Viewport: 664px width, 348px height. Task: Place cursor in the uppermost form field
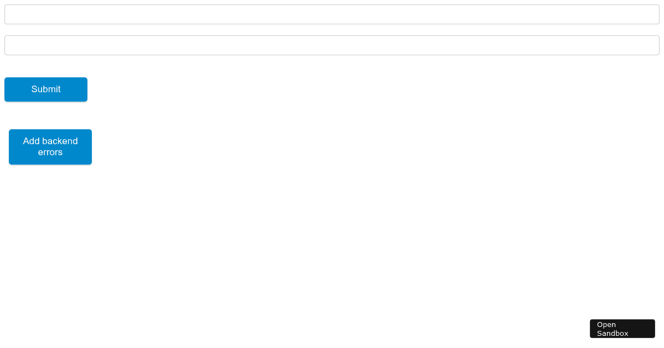coord(332,14)
